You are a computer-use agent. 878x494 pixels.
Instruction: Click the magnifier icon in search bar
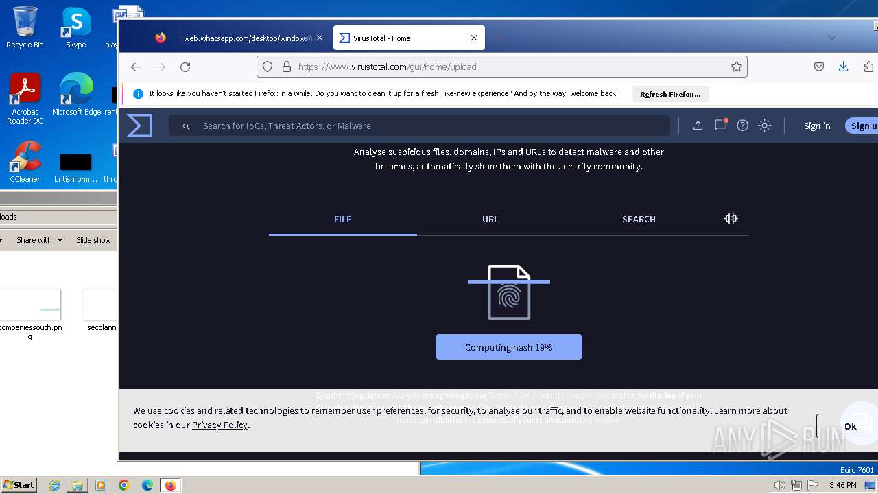coord(186,126)
